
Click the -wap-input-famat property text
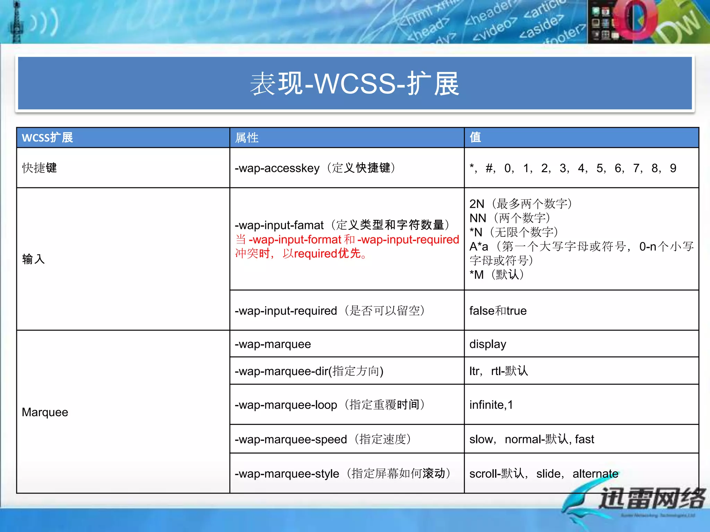(343, 225)
